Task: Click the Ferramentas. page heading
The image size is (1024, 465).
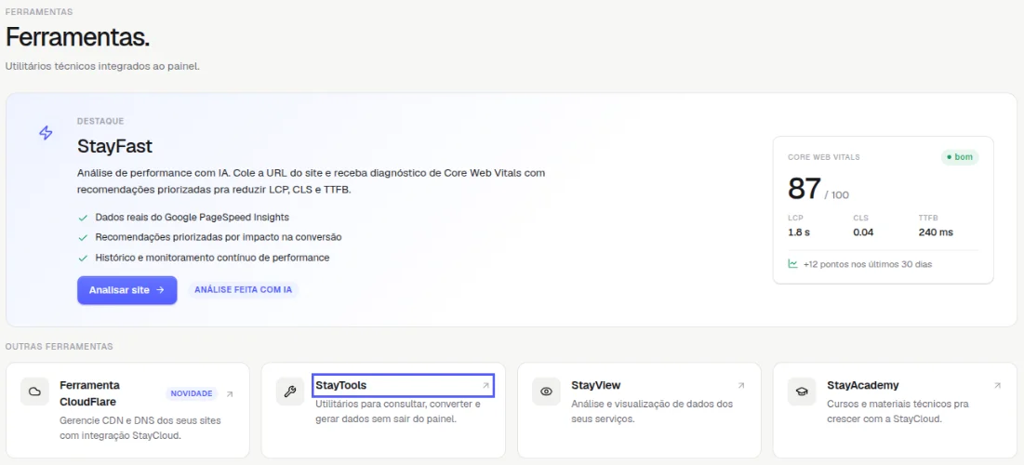Action: [x=78, y=38]
